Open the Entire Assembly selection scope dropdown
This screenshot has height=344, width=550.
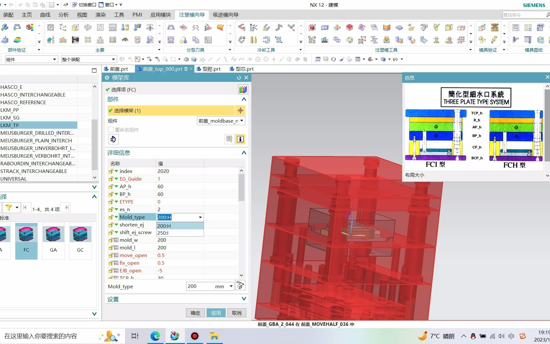click(89, 59)
